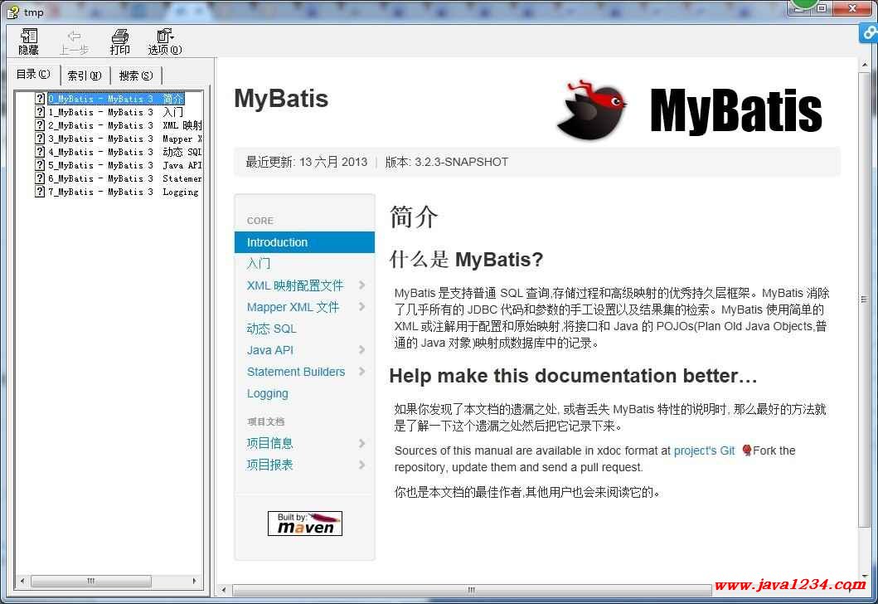
Task: Click the help page icon beside 5_MyBatis Java API
Action: (x=40, y=165)
